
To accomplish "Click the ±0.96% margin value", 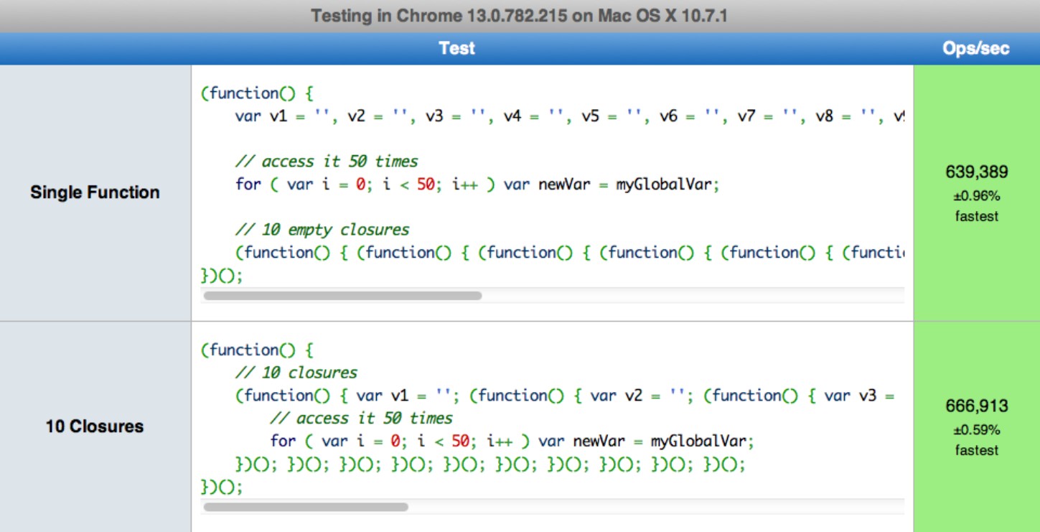I will tap(976, 196).
